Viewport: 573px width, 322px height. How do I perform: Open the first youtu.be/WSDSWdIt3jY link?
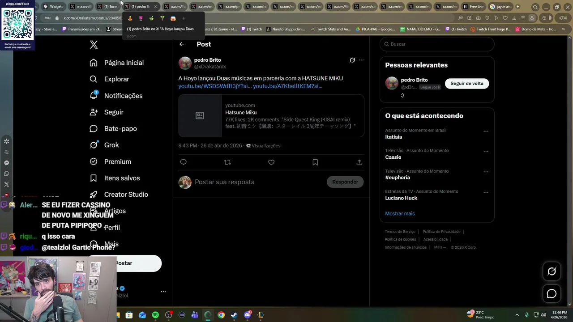[215, 86]
